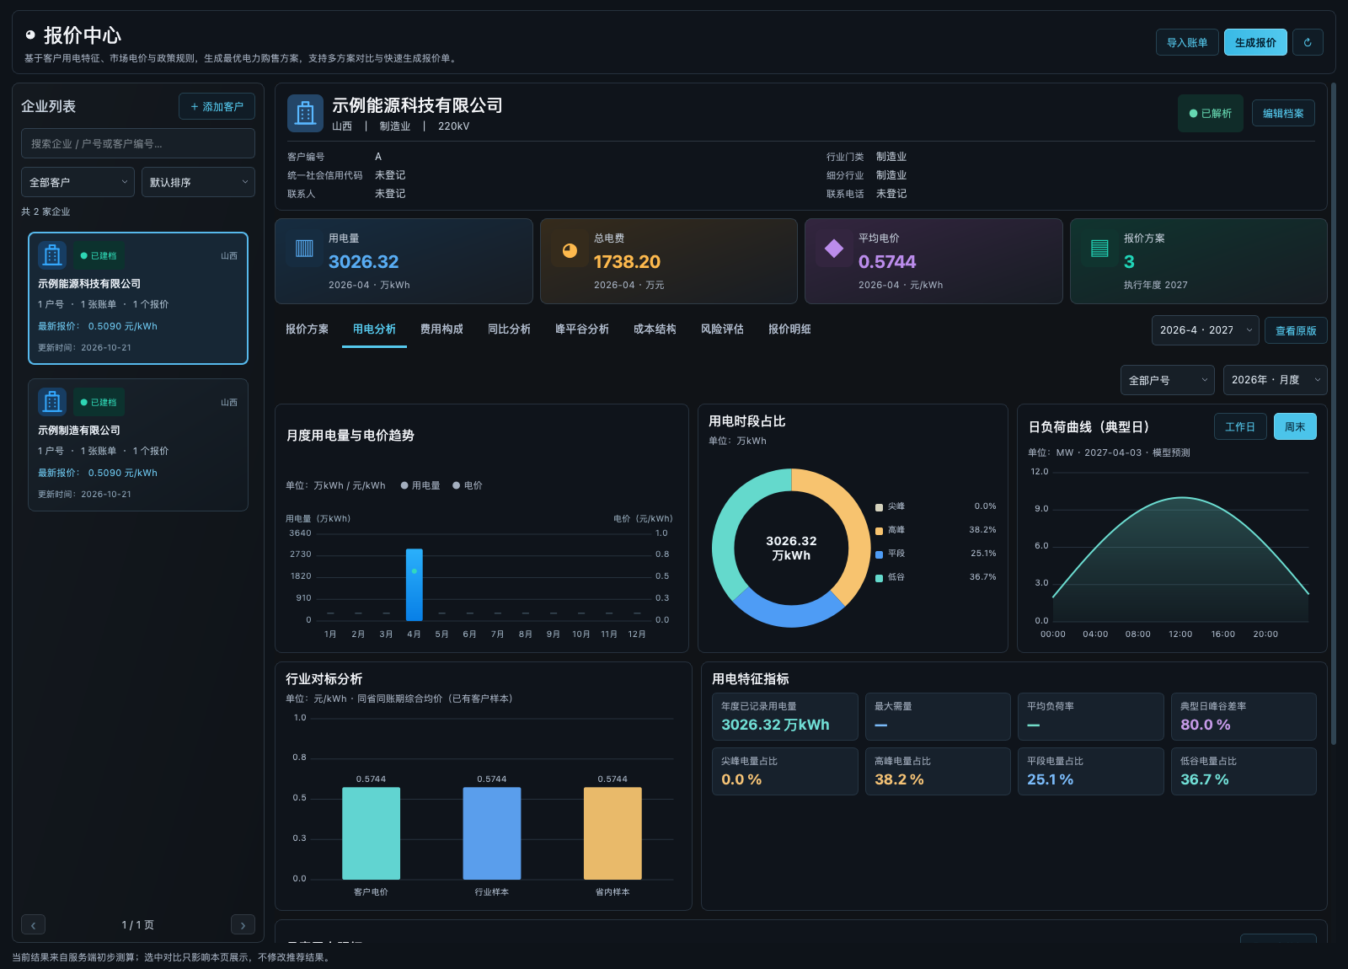
Task: Toggle 尖峰 legend in donut chart
Action: [891, 506]
